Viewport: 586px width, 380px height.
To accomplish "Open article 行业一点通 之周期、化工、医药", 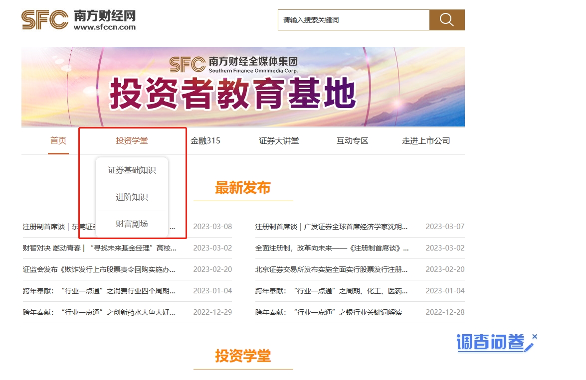I will 332,291.
